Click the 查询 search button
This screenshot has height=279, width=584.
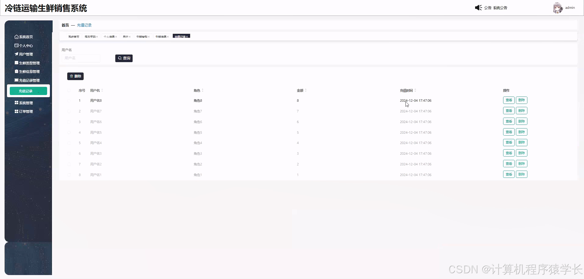coord(124,58)
